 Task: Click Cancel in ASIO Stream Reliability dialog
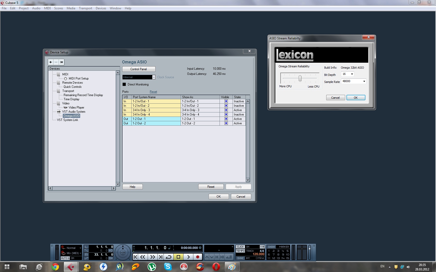tap(335, 98)
